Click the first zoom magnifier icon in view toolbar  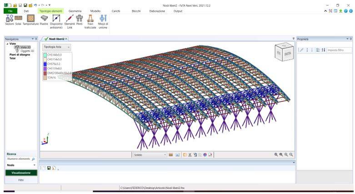(x=276, y=154)
